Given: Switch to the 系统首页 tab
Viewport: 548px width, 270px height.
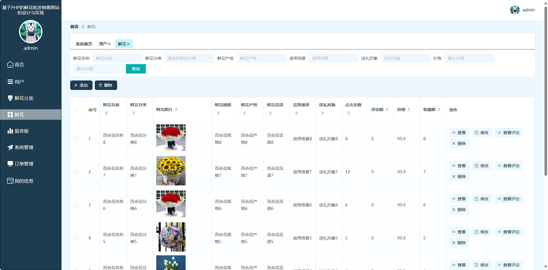Looking at the screenshot, I should pos(84,44).
